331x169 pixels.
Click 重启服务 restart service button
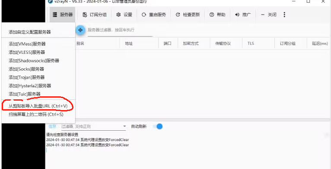coord(154,15)
